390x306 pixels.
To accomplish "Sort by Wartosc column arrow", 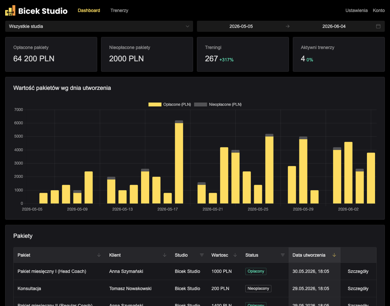I will (x=235, y=255).
